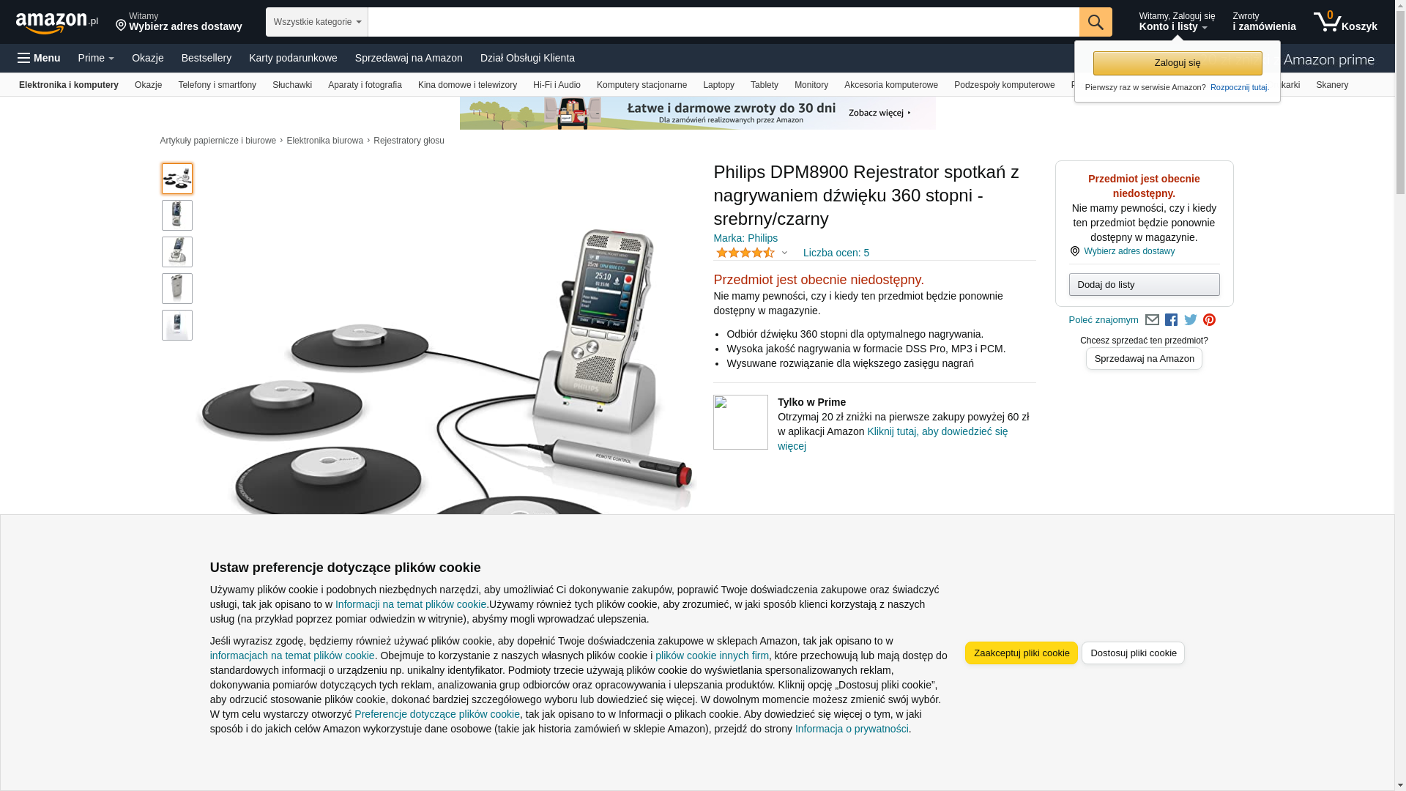Share product on Pinterest icon

coord(1209,320)
